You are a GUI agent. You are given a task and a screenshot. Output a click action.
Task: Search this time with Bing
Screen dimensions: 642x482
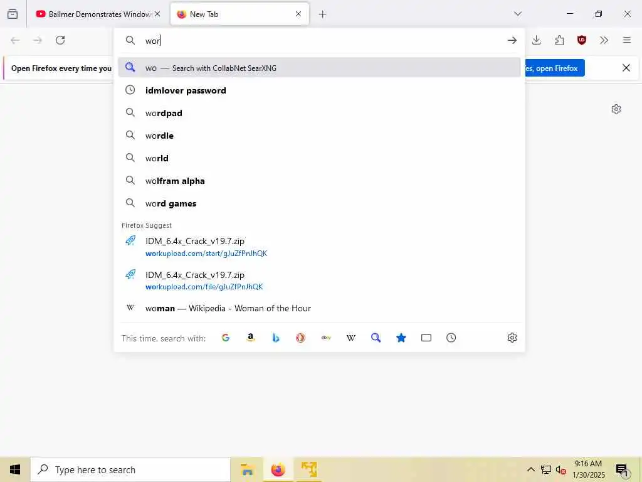(x=276, y=338)
